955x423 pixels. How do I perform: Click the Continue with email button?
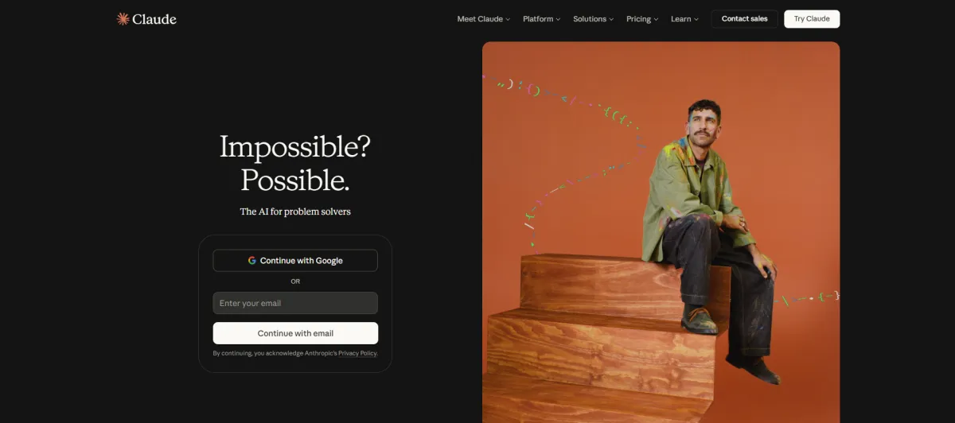295,333
